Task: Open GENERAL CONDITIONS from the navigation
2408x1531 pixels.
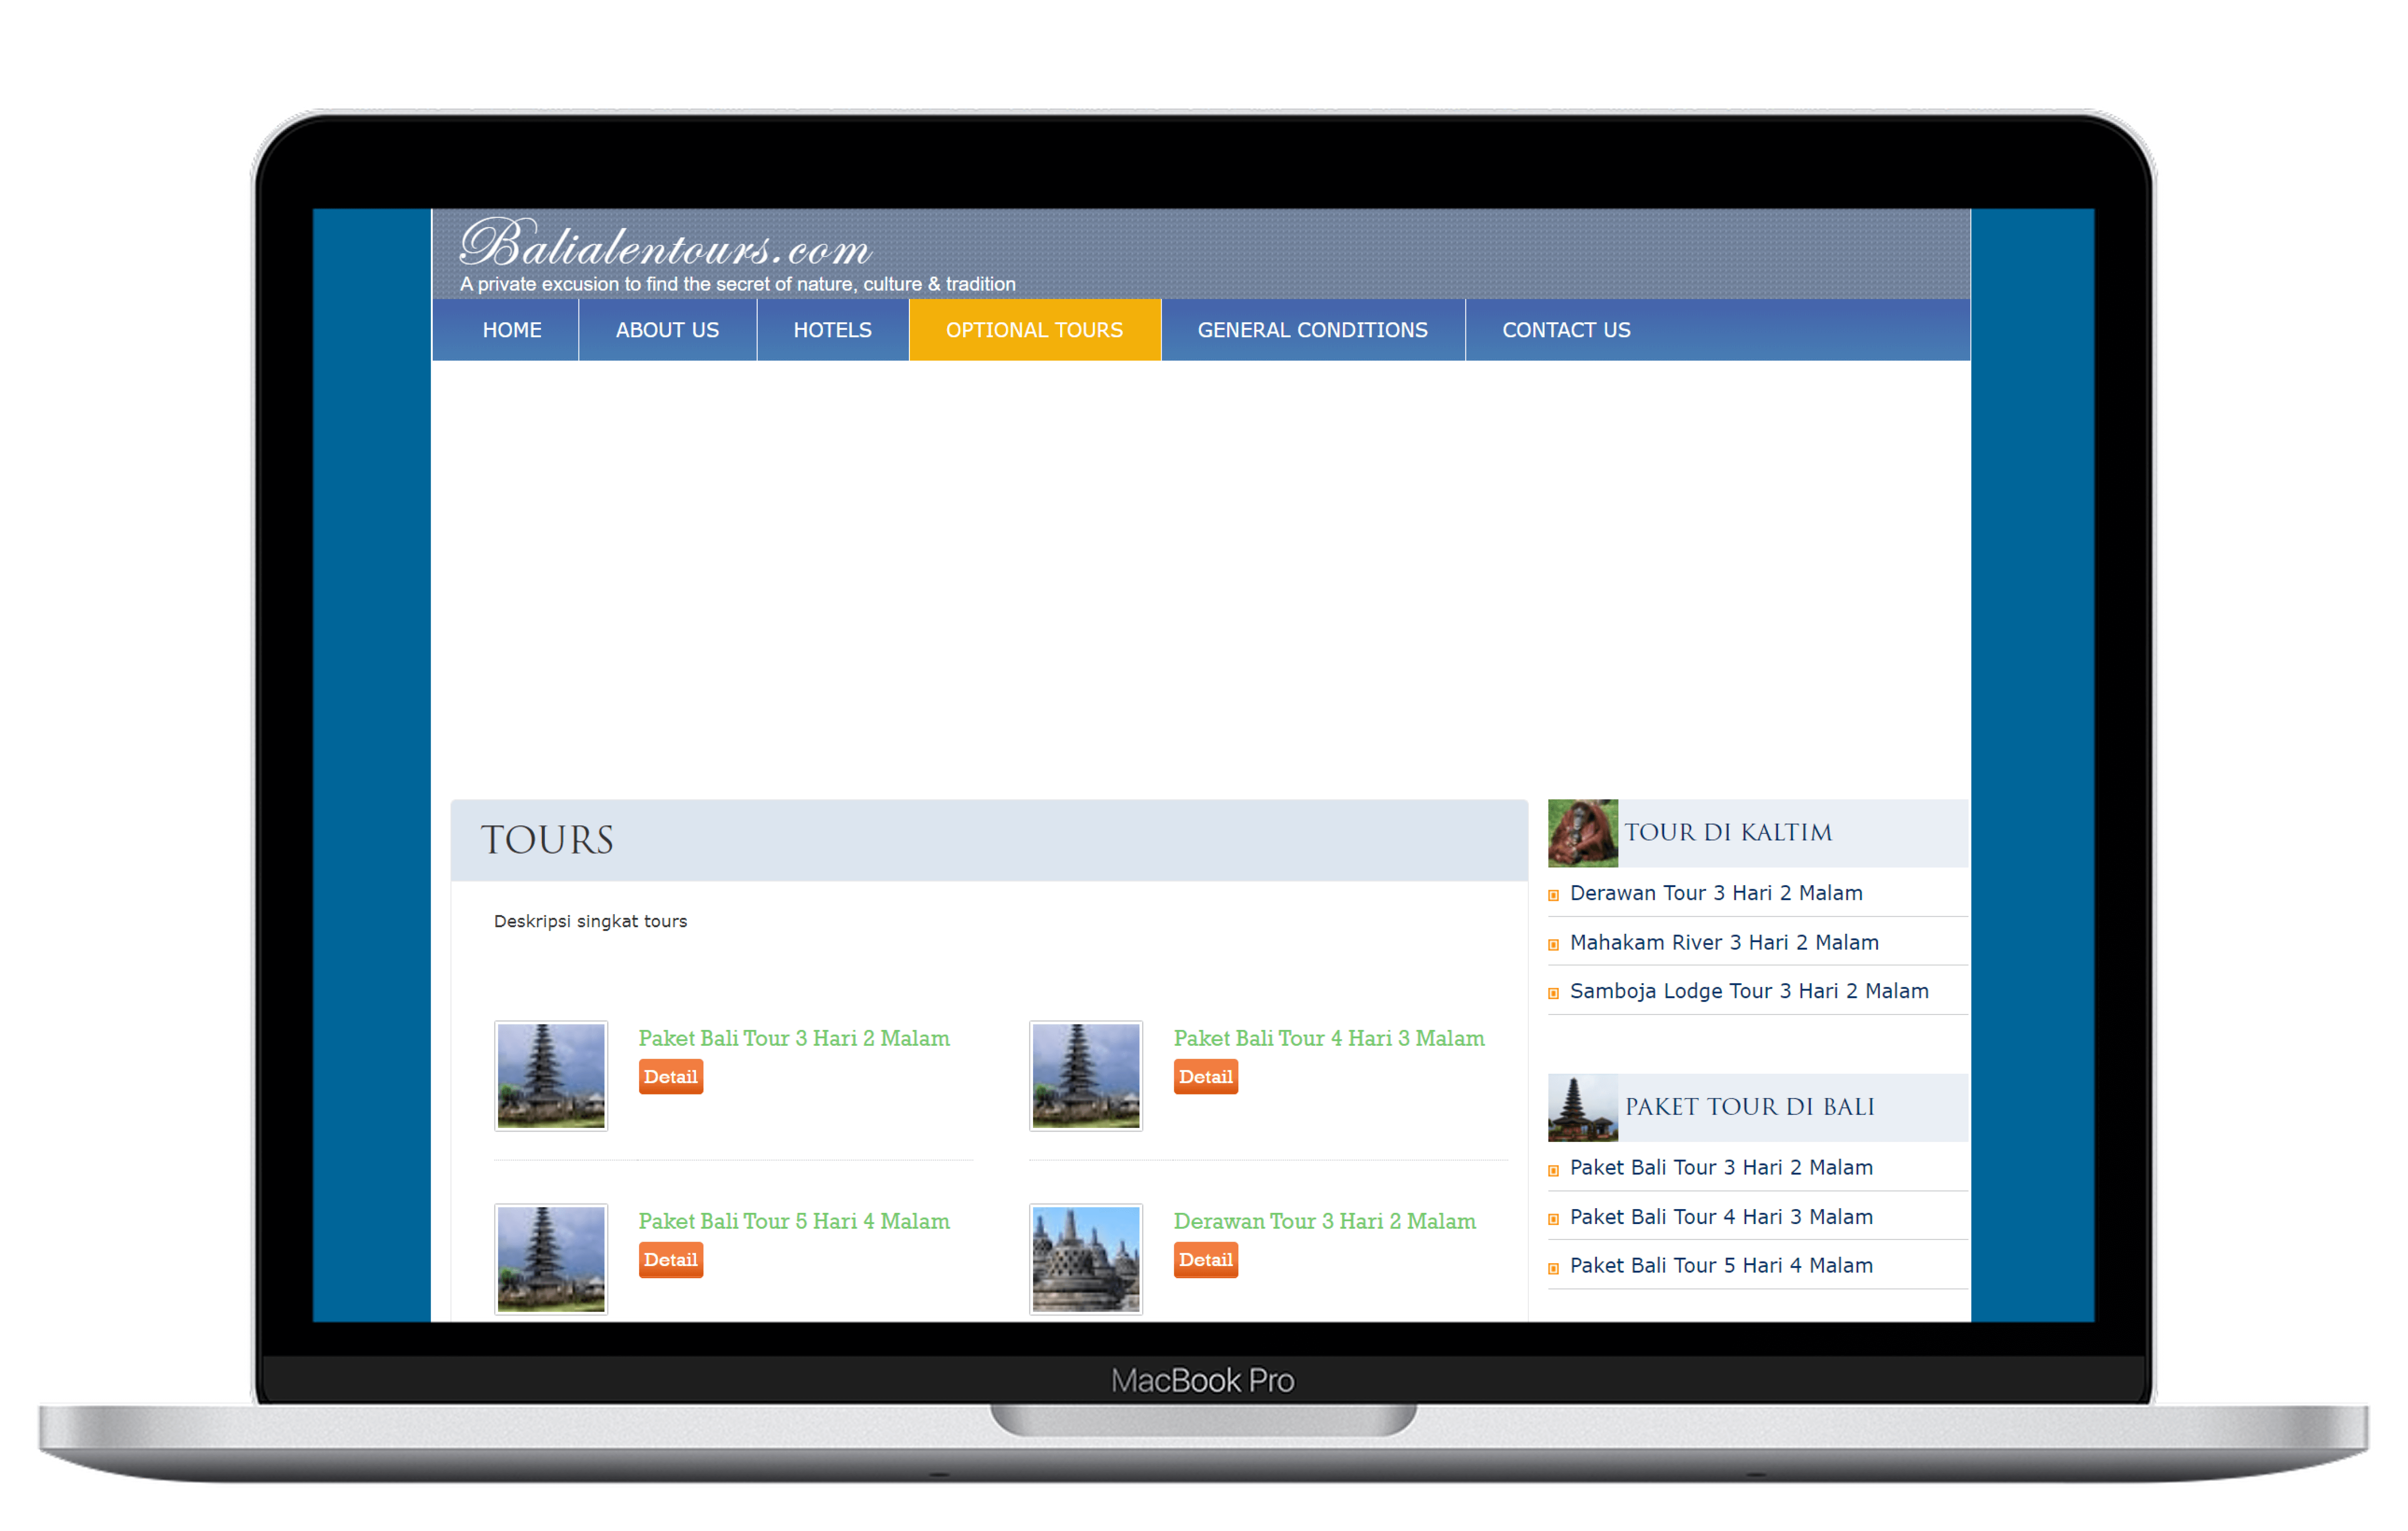Action: (1312, 330)
